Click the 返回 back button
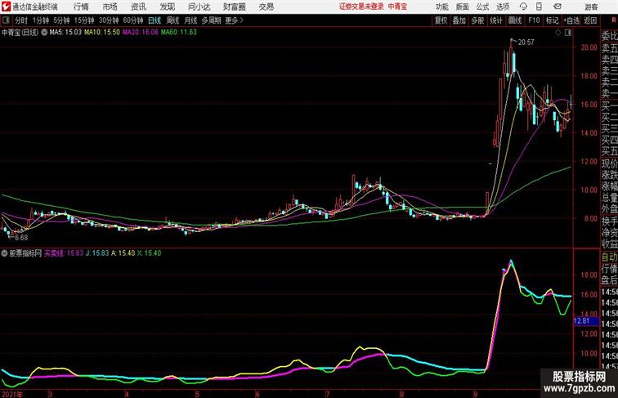 click(590, 20)
